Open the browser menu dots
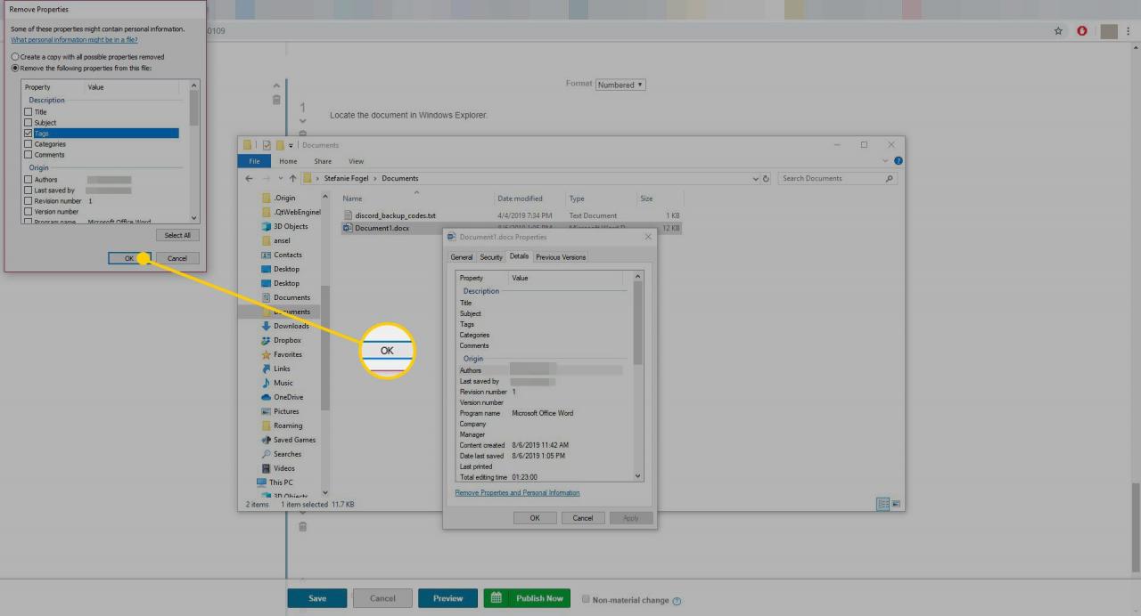1141x616 pixels. 1129,30
